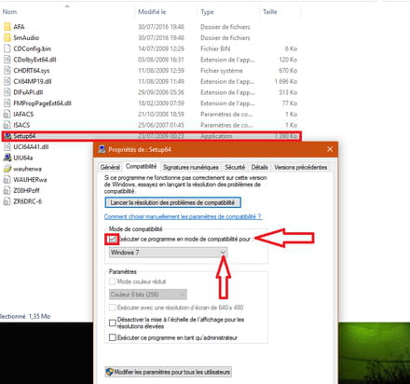
Task: Select the wauherwa file icon
Action: (7, 169)
